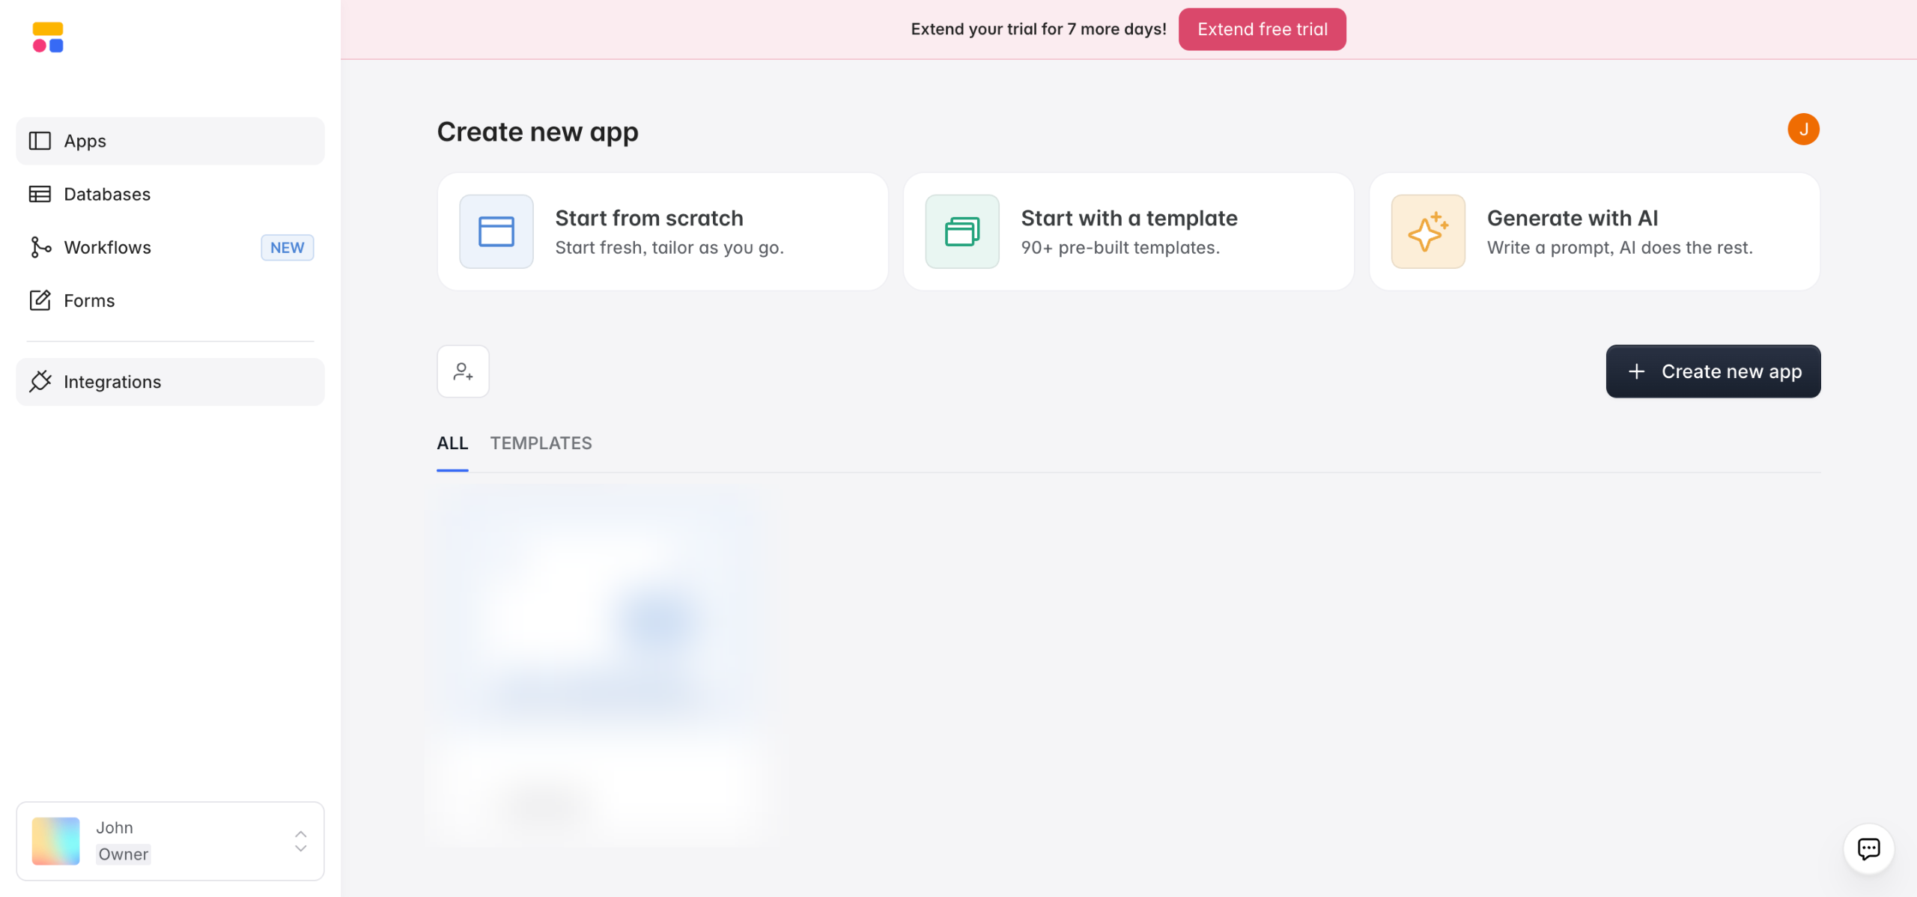Viewport: 1917px width, 897px height.
Task: Click the template stack icon
Action: [x=961, y=231]
